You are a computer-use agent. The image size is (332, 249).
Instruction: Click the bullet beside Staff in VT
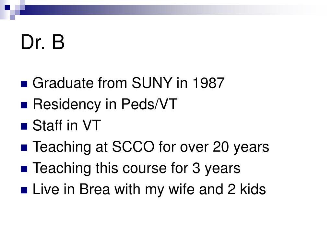pos(24,126)
